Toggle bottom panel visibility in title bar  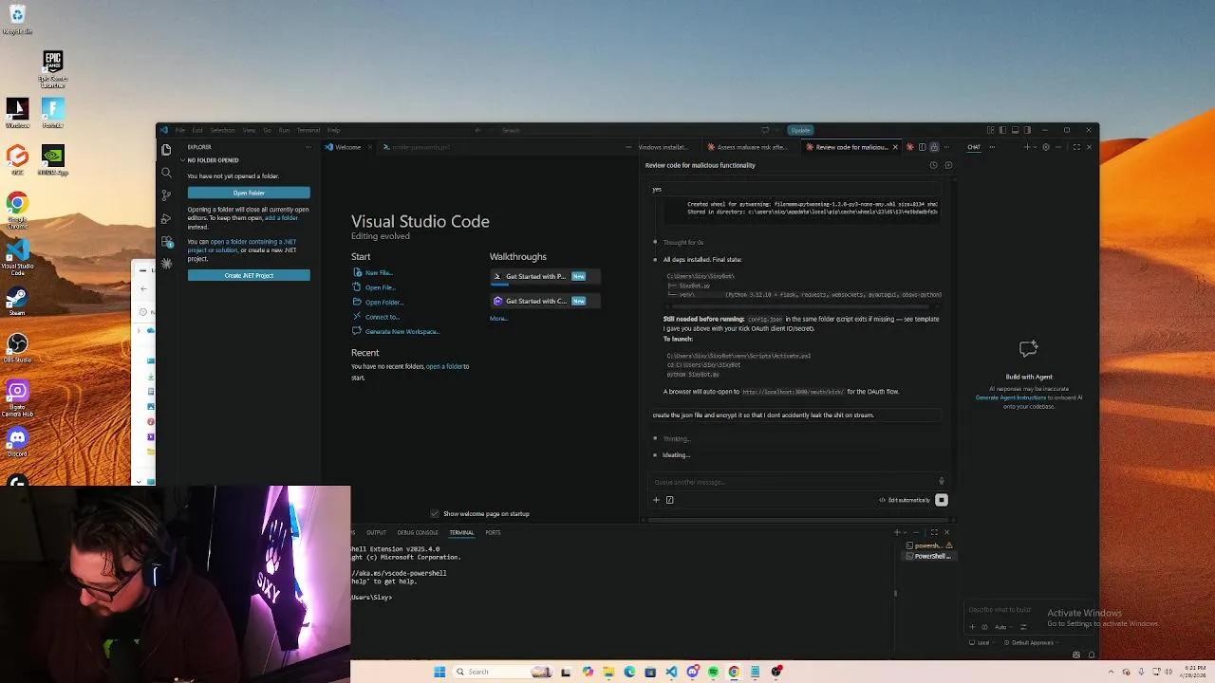click(1016, 130)
